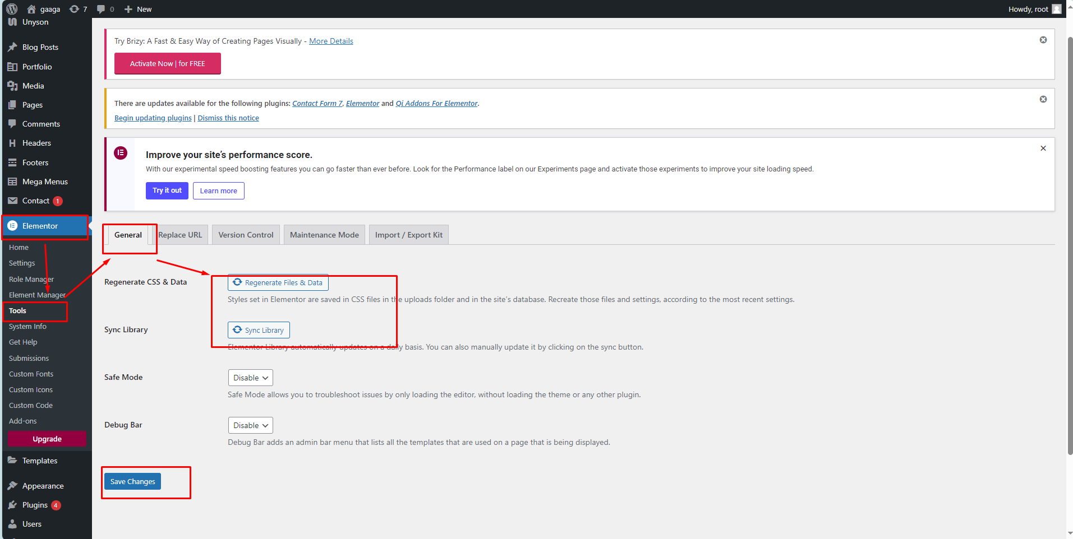Click the Plugins plug icon
The image size is (1073, 539).
[x=12, y=505]
